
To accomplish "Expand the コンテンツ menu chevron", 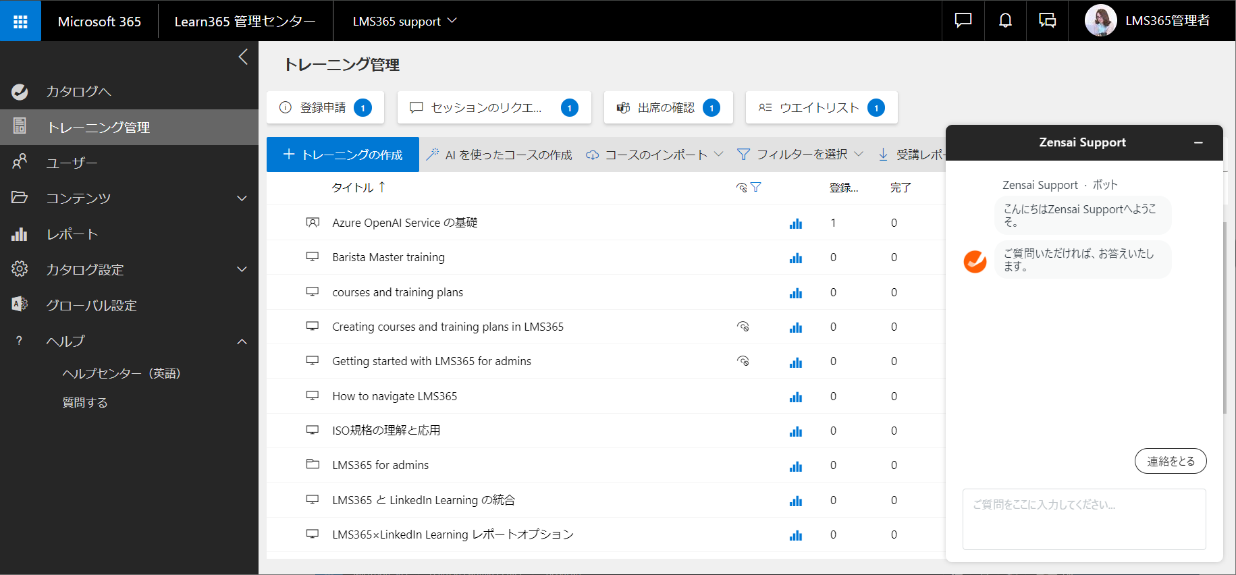I will [242, 198].
